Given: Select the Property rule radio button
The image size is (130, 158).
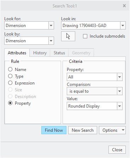Looking at the screenshot, I should tap(10, 103).
